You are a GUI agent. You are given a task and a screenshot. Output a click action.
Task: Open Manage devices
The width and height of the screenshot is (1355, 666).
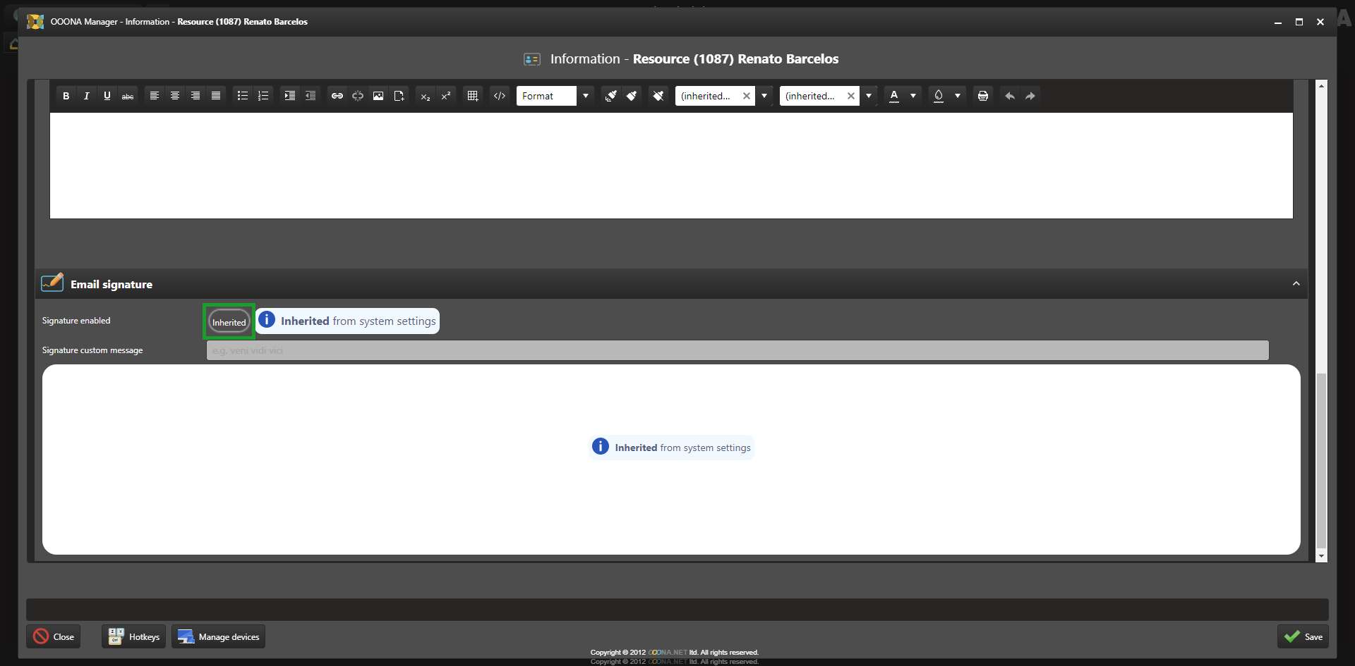click(219, 636)
